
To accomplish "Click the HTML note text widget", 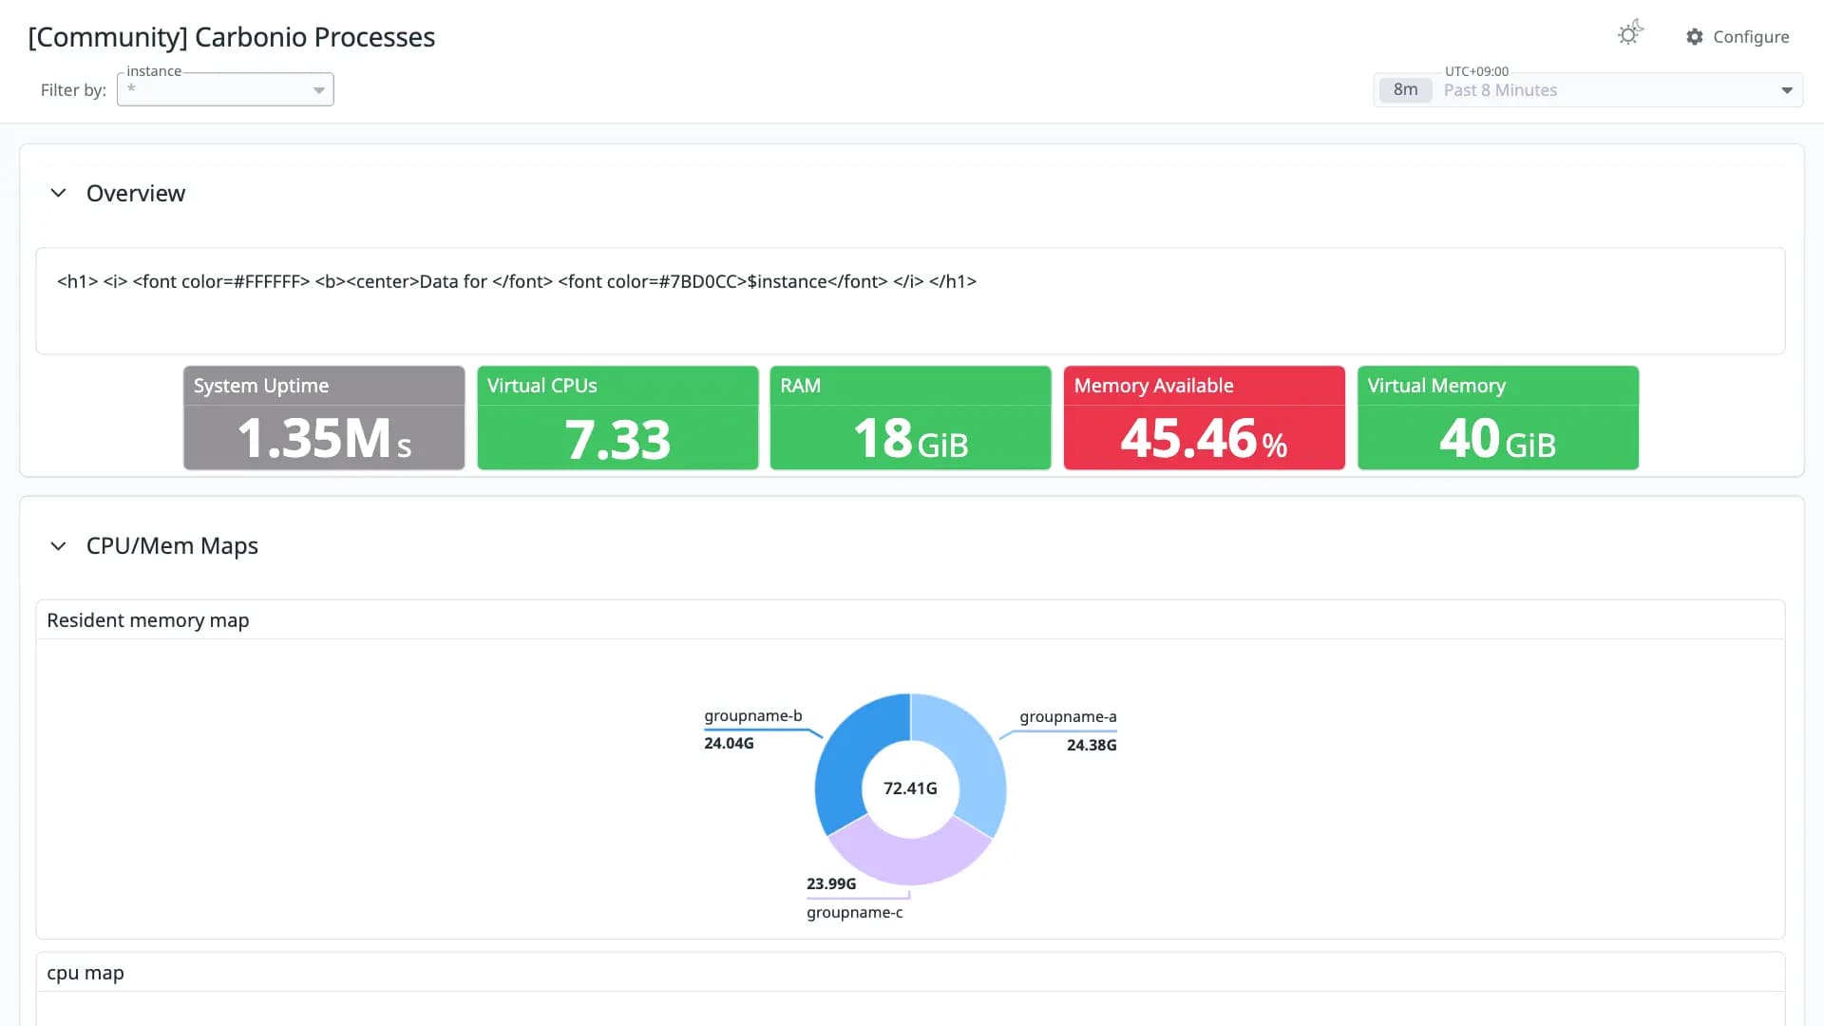I will coord(910,301).
